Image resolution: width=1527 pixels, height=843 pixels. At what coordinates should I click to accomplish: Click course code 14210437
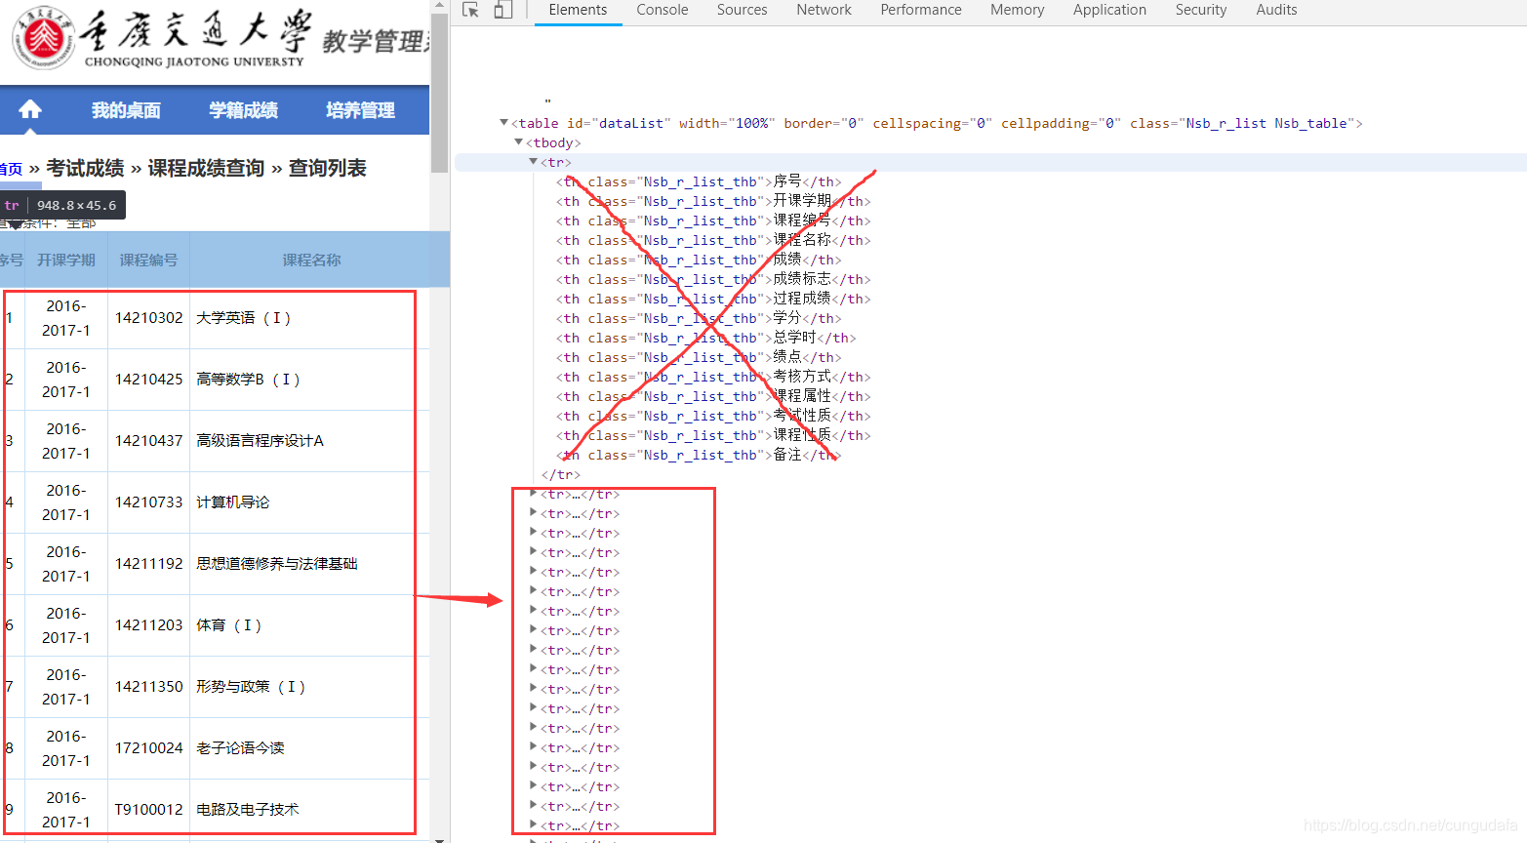pyautogui.click(x=148, y=441)
